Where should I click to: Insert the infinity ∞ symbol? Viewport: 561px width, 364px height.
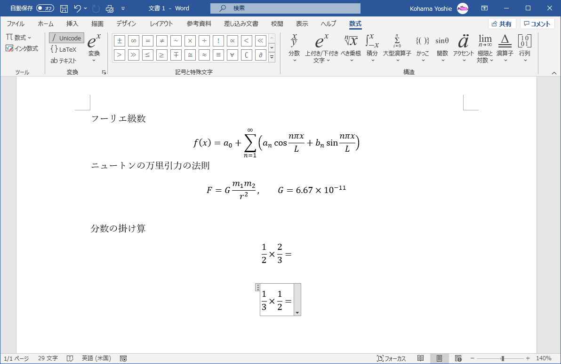(x=134, y=41)
